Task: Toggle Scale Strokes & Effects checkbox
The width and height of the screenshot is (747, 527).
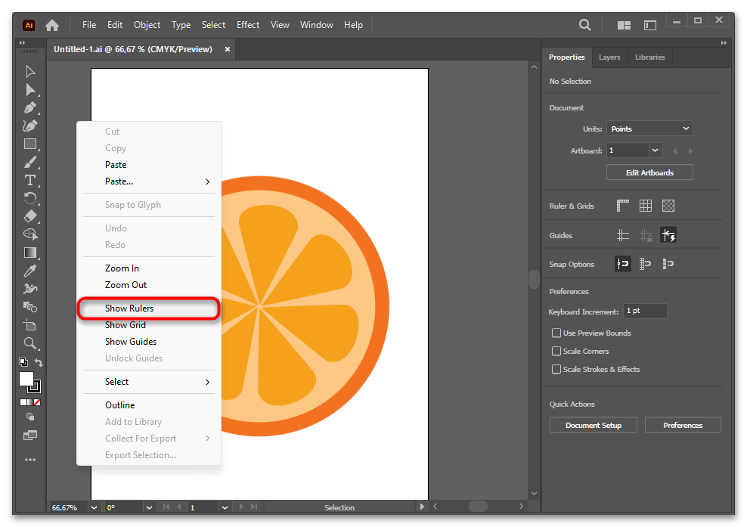Action: tap(556, 369)
